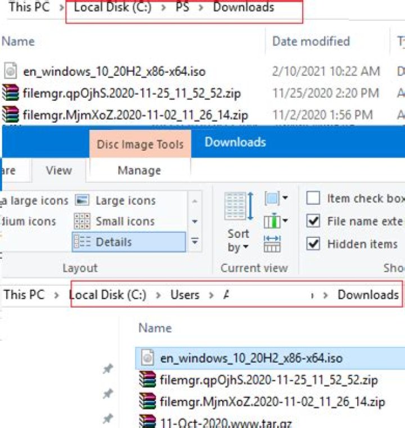
Task: Select en_windows_10_20H2_x86-x64.iso in PS Downloads
Action: (x=114, y=71)
